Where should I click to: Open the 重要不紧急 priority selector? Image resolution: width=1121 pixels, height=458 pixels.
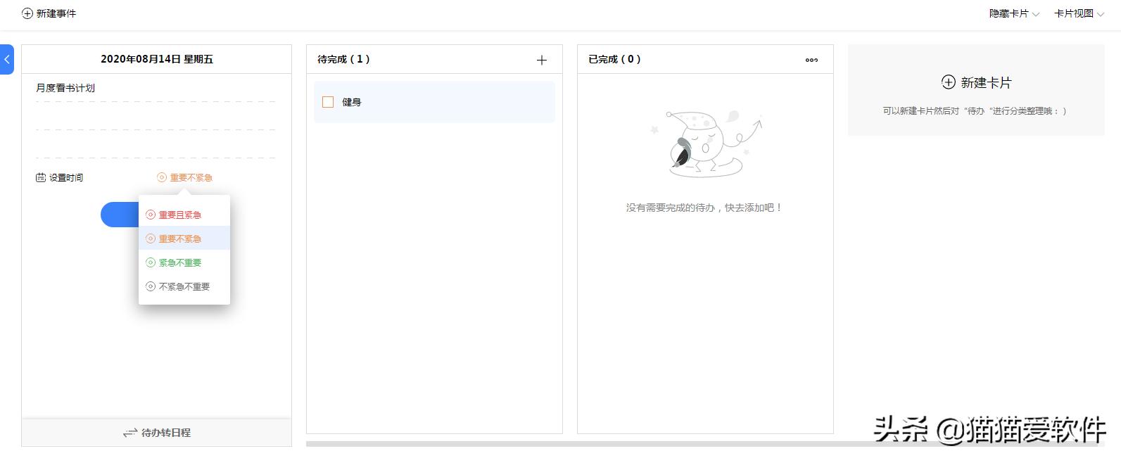coord(184,178)
